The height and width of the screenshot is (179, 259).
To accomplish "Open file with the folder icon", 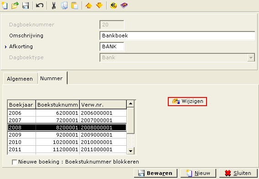I will tap(15, 5).
